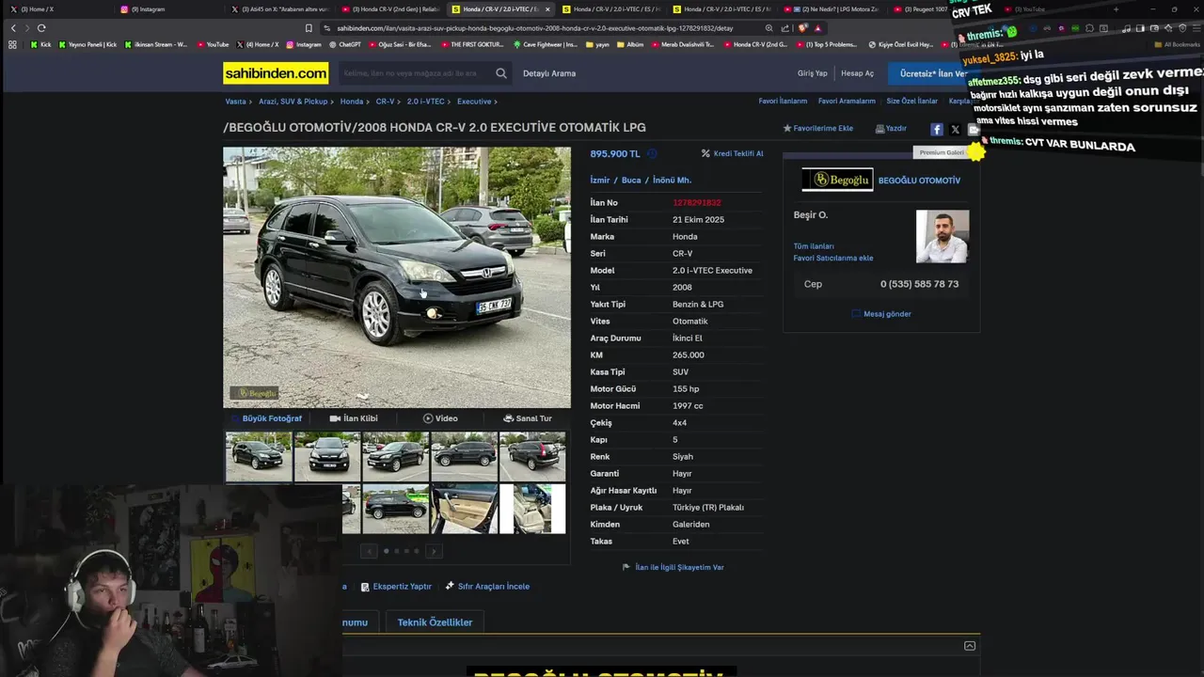
Task: Click Giriş Yap link
Action: 813,73
